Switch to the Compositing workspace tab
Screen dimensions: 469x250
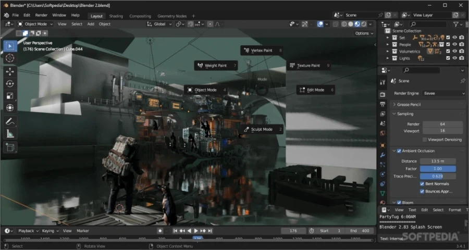140,16
